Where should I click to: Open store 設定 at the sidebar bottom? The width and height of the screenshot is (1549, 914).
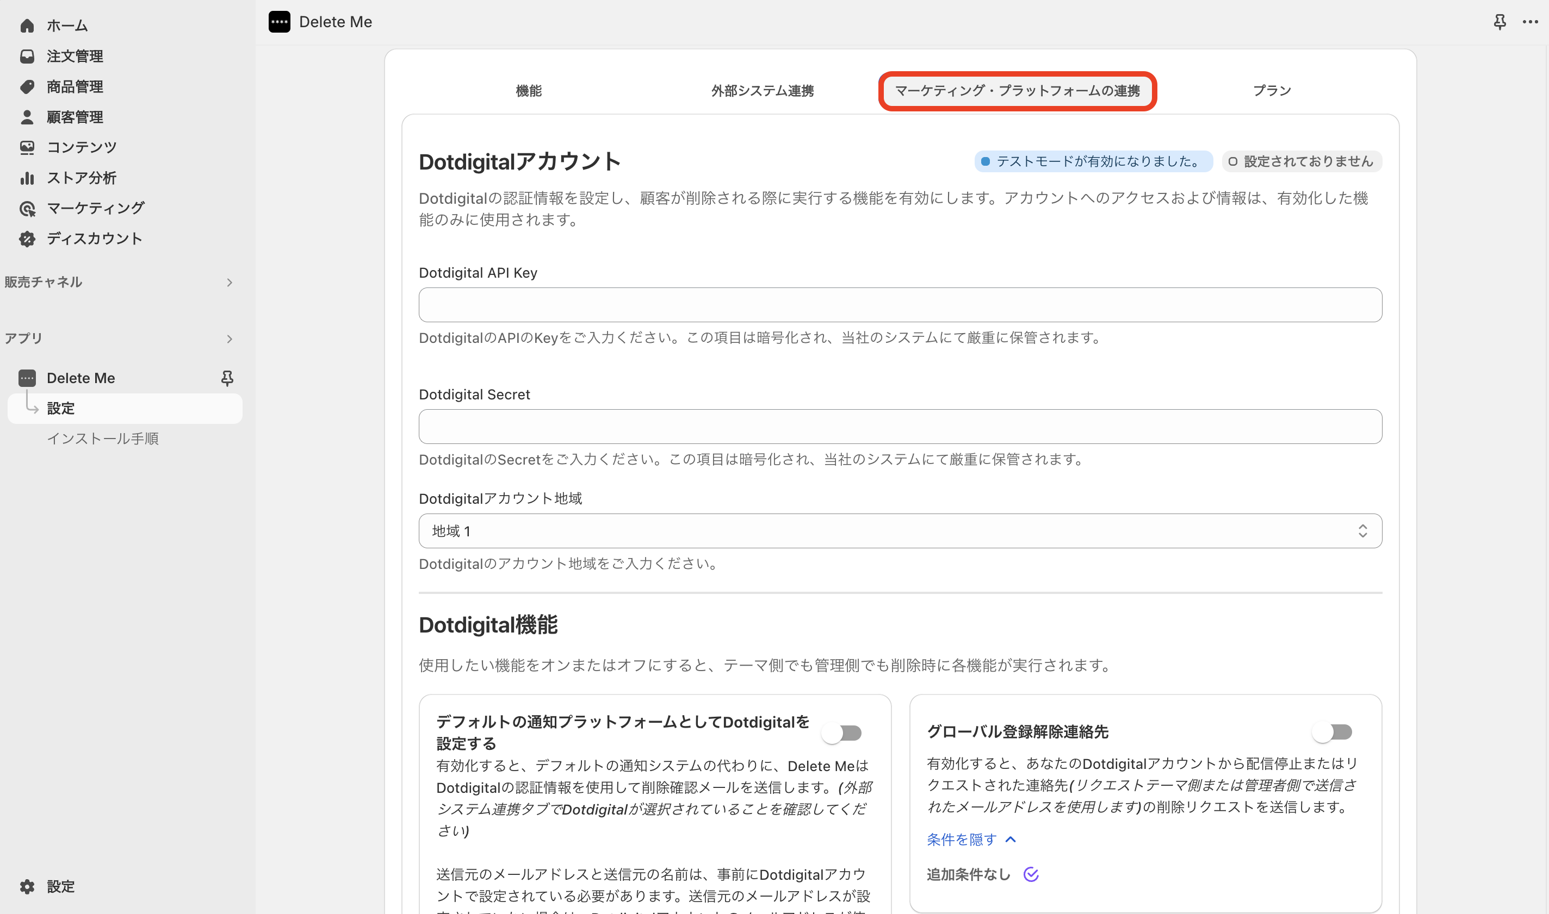pos(60,886)
